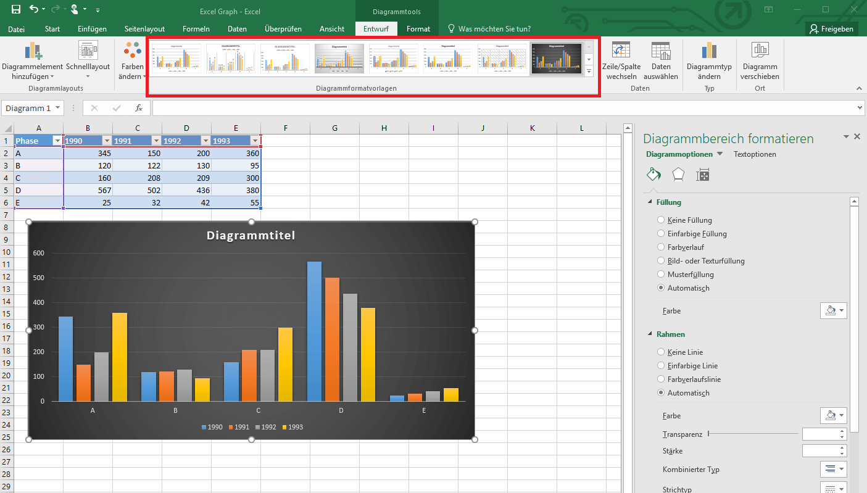Switch to the Format tab
The height and width of the screenshot is (493, 867).
[x=418, y=29]
